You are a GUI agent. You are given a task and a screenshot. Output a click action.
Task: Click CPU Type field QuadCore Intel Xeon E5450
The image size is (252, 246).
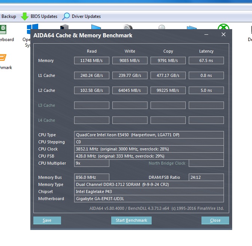[149, 135]
